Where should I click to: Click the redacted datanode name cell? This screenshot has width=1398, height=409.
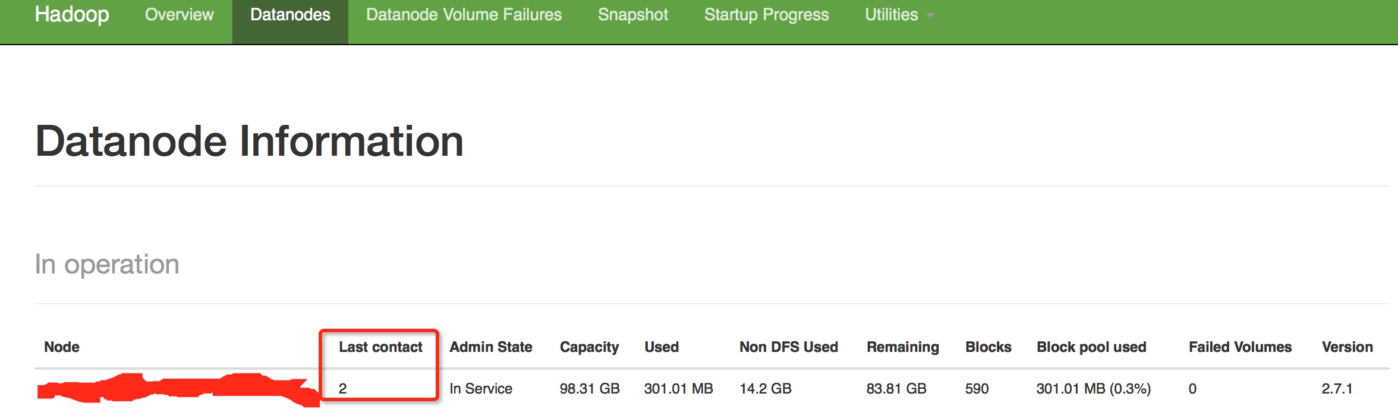coord(178,389)
